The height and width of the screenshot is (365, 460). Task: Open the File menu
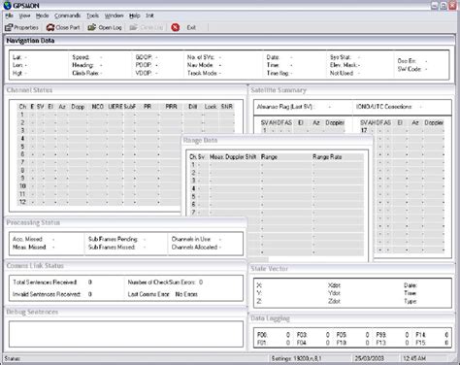point(9,16)
